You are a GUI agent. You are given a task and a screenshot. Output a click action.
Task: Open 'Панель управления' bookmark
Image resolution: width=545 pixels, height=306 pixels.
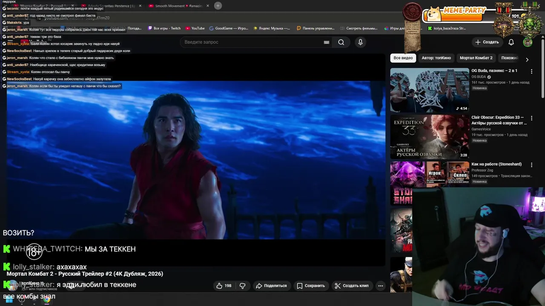click(x=316, y=28)
